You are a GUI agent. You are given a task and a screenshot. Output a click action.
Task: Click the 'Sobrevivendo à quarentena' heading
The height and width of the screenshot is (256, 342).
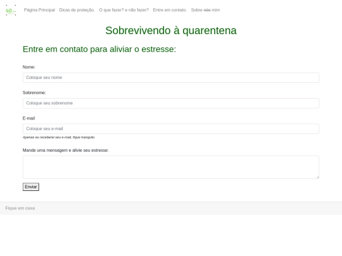coord(171,30)
